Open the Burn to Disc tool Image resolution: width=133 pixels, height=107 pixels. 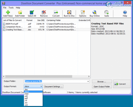69,14
